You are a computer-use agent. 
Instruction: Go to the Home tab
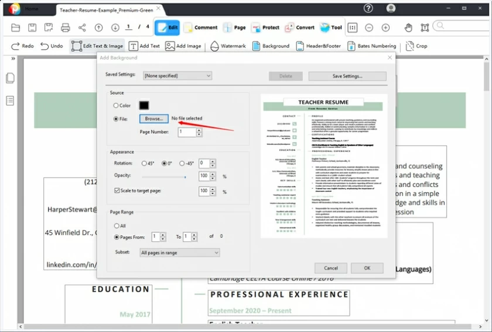coord(32,9)
